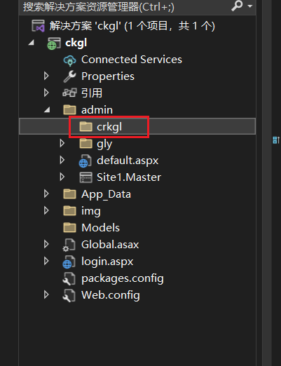Click the Web.config file icon
Image resolution: width=281 pixels, height=366 pixels.
coord(69,295)
